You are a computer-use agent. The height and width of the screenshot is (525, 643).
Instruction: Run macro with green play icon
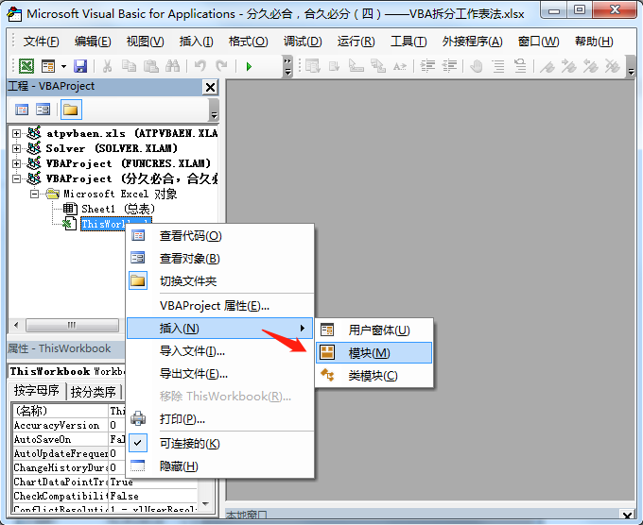pyautogui.click(x=249, y=66)
